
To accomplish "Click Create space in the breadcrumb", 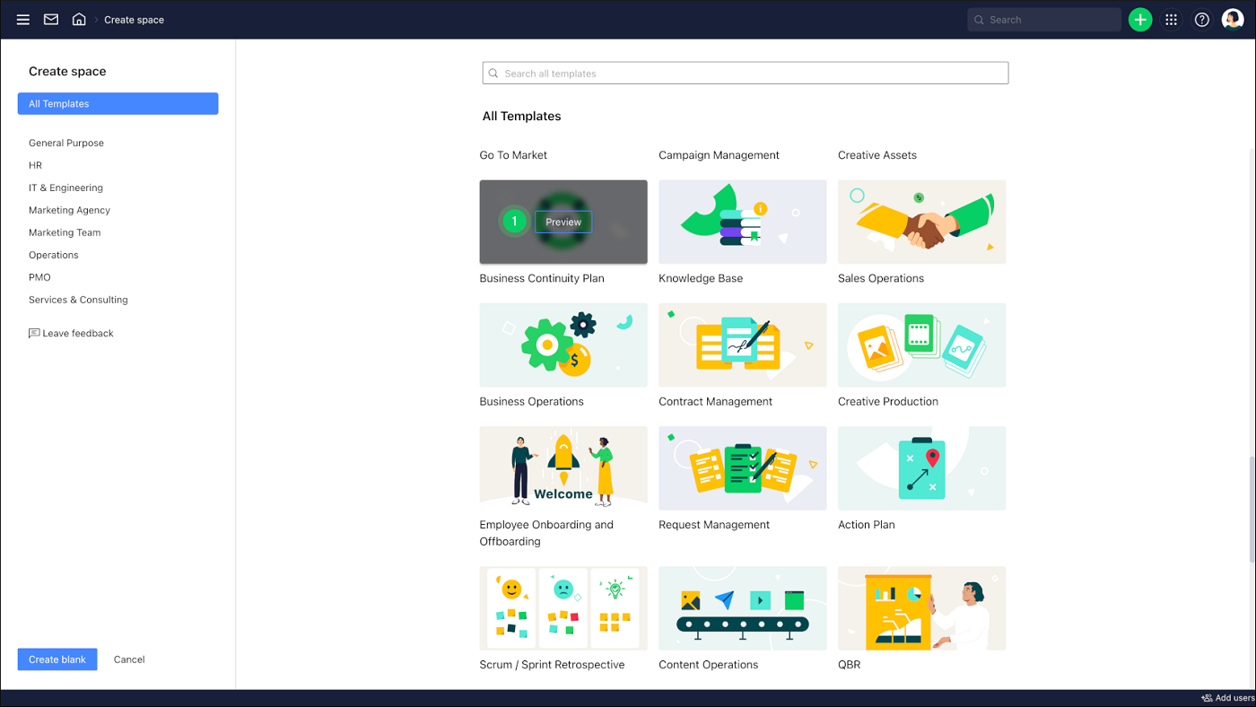I will (134, 20).
